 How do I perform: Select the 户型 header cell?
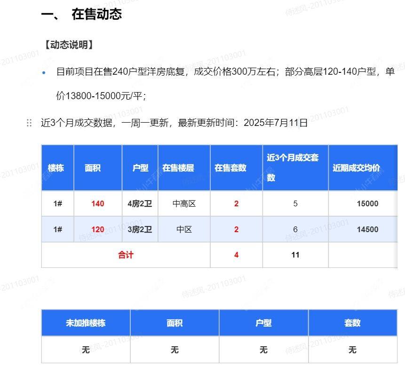click(x=140, y=167)
